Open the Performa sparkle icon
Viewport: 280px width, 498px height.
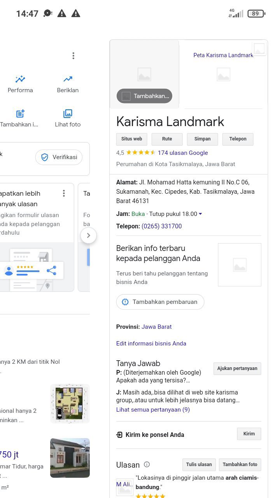point(20,79)
